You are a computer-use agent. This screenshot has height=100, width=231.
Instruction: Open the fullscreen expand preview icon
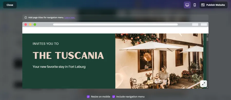pyautogui.click(x=204, y=84)
